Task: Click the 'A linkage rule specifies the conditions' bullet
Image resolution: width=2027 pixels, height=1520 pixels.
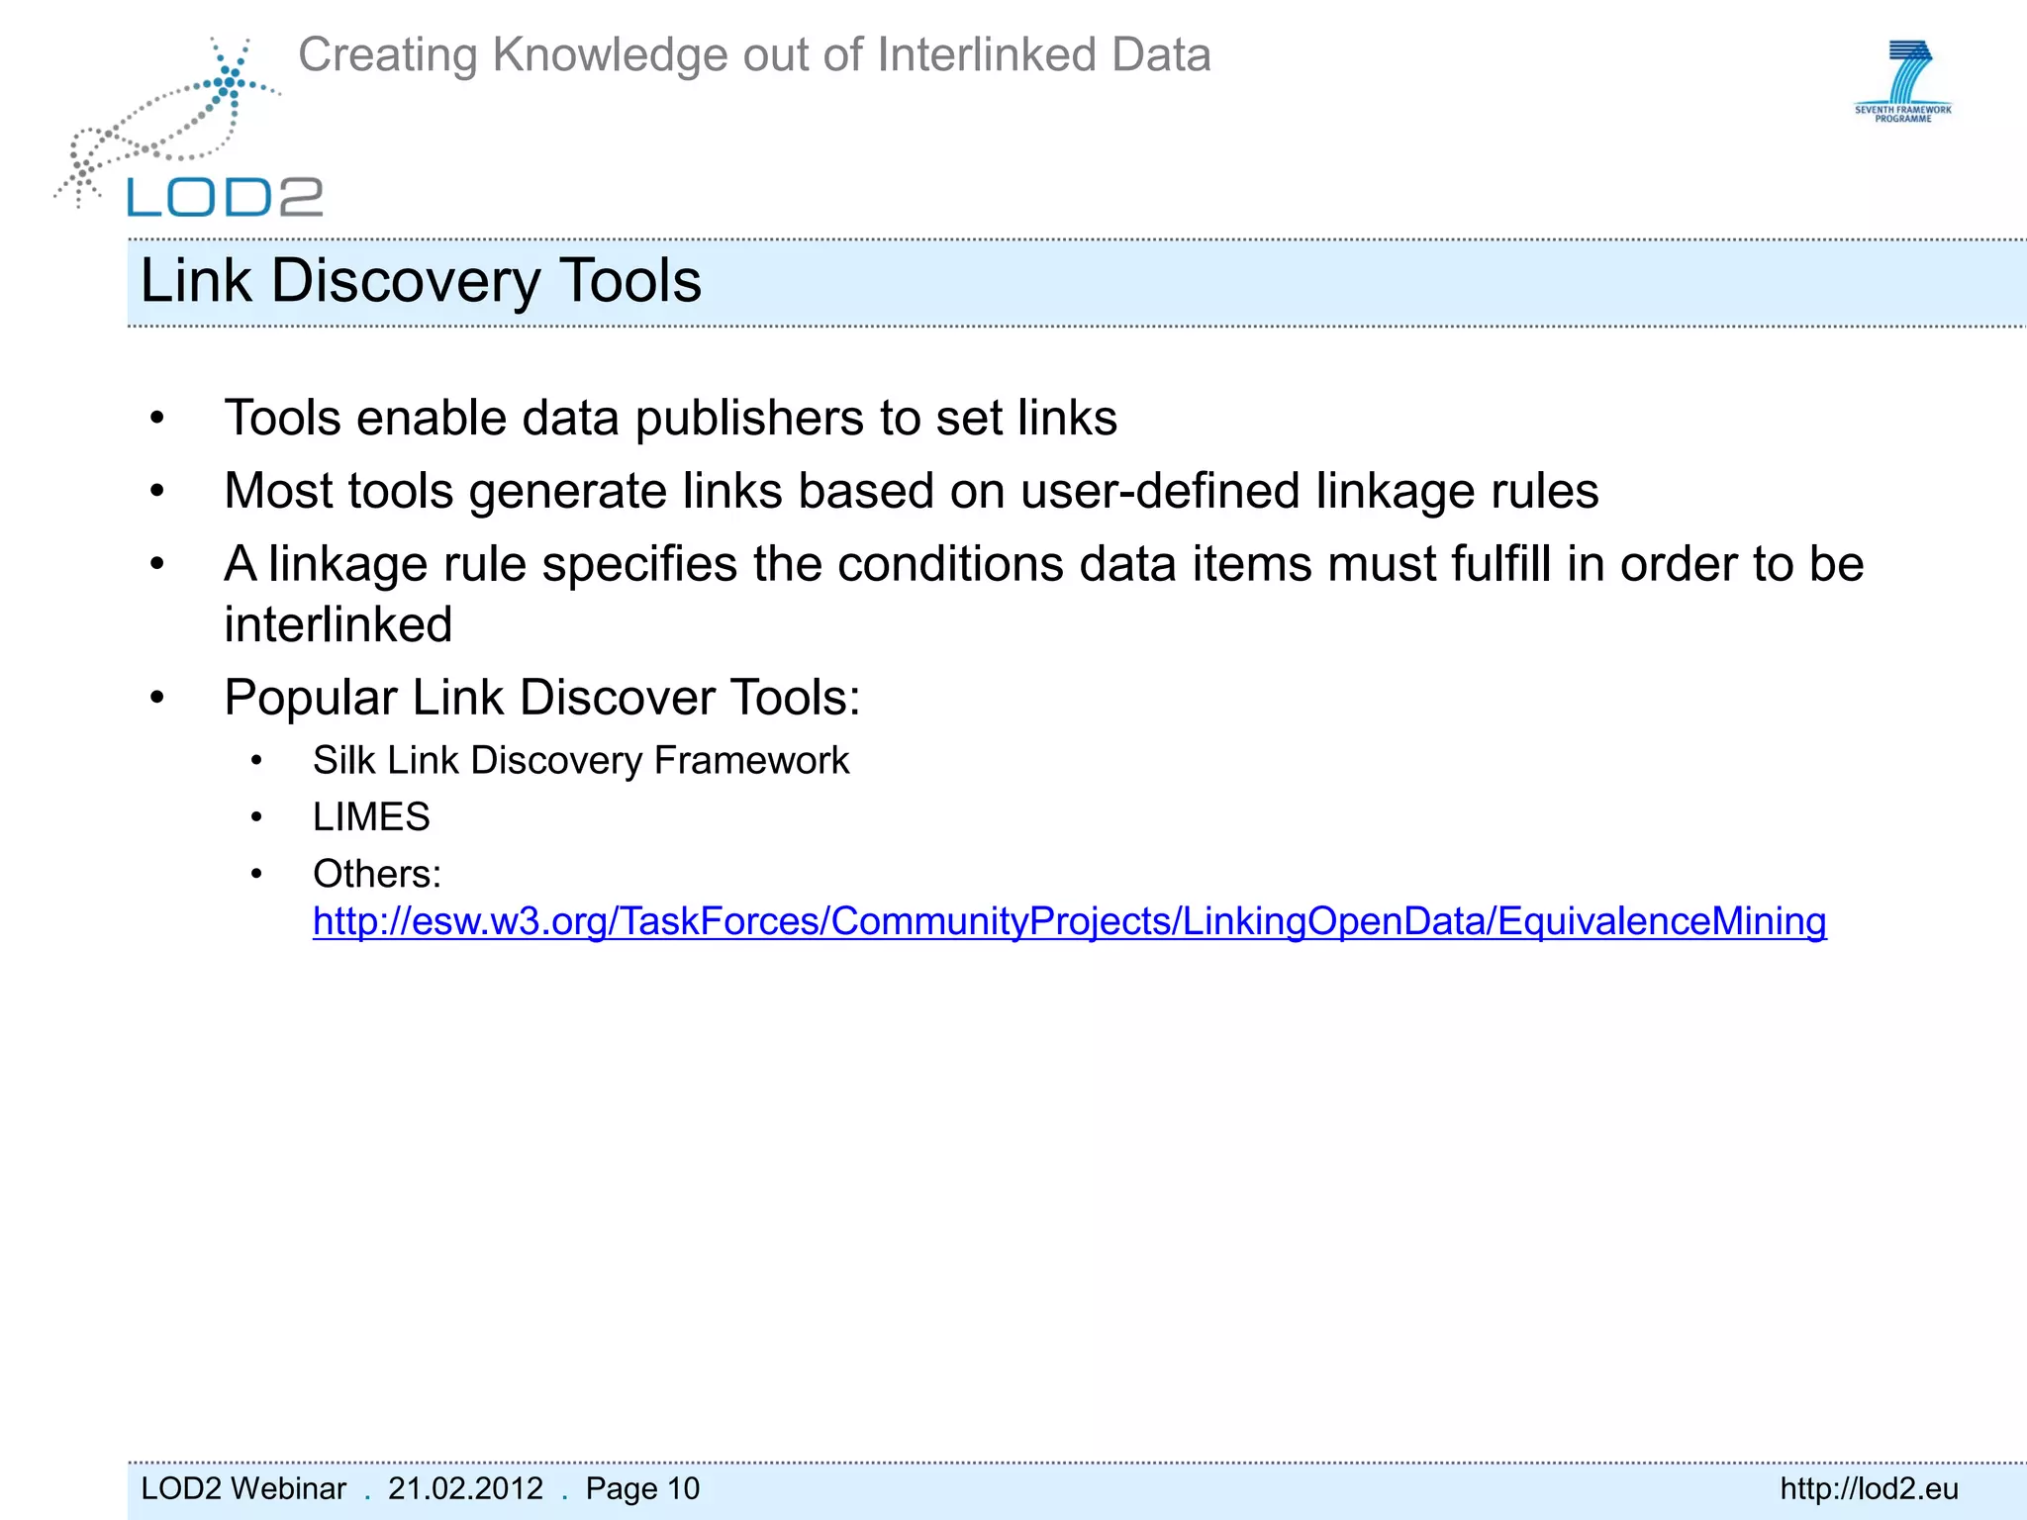Action: pos(1043,594)
